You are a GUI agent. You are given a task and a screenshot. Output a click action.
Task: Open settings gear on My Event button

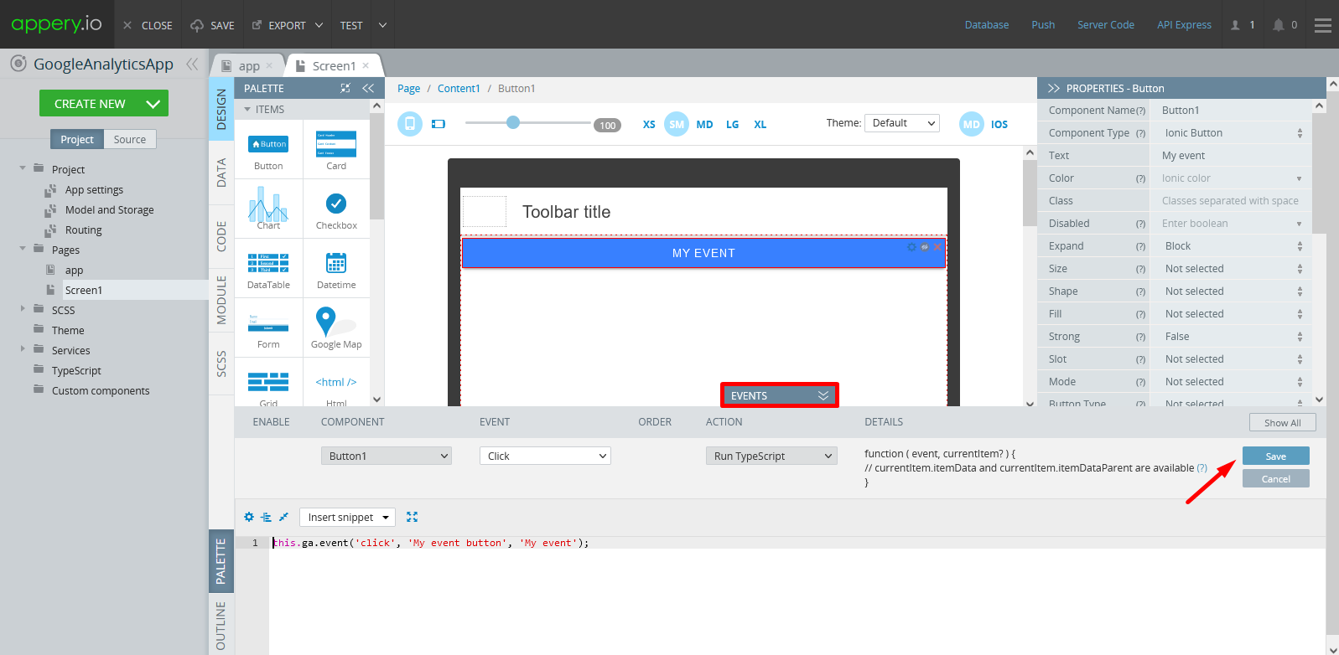[x=912, y=247]
